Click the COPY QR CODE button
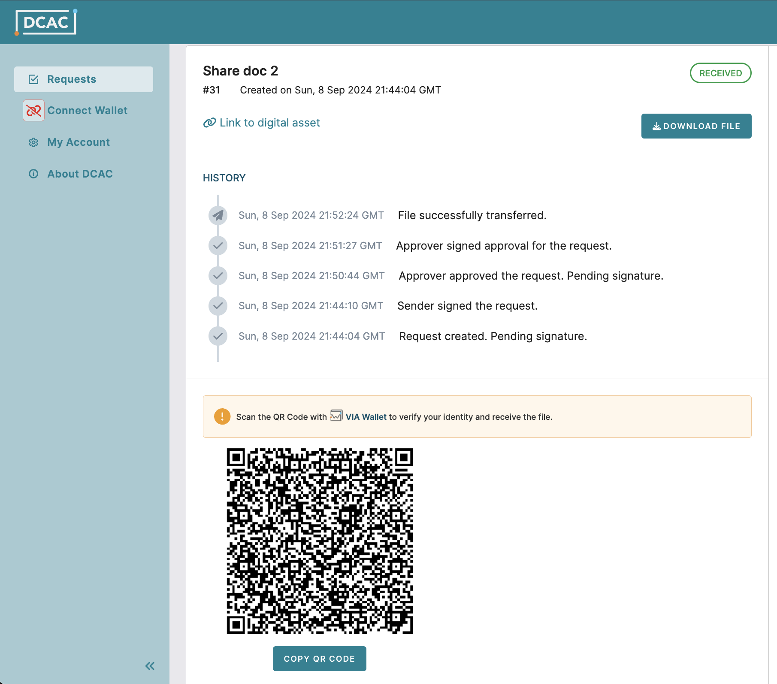The width and height of the screenshot is (777, 684). (x=320, y=659)
